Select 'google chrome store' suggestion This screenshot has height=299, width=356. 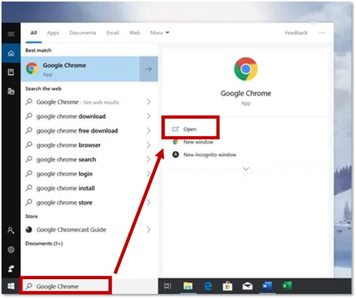coord(64,203)
